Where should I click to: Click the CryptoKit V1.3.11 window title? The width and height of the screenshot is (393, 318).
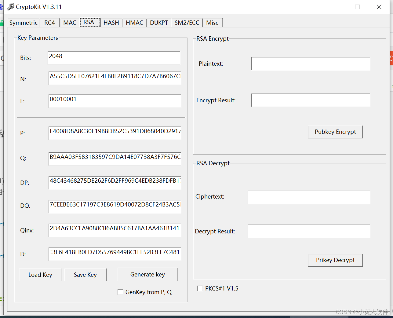[x=39, y=7]
